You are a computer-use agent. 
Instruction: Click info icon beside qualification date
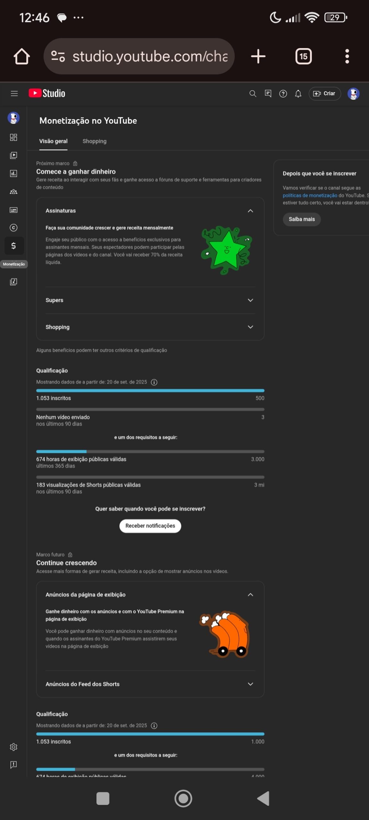coord(154,382)
